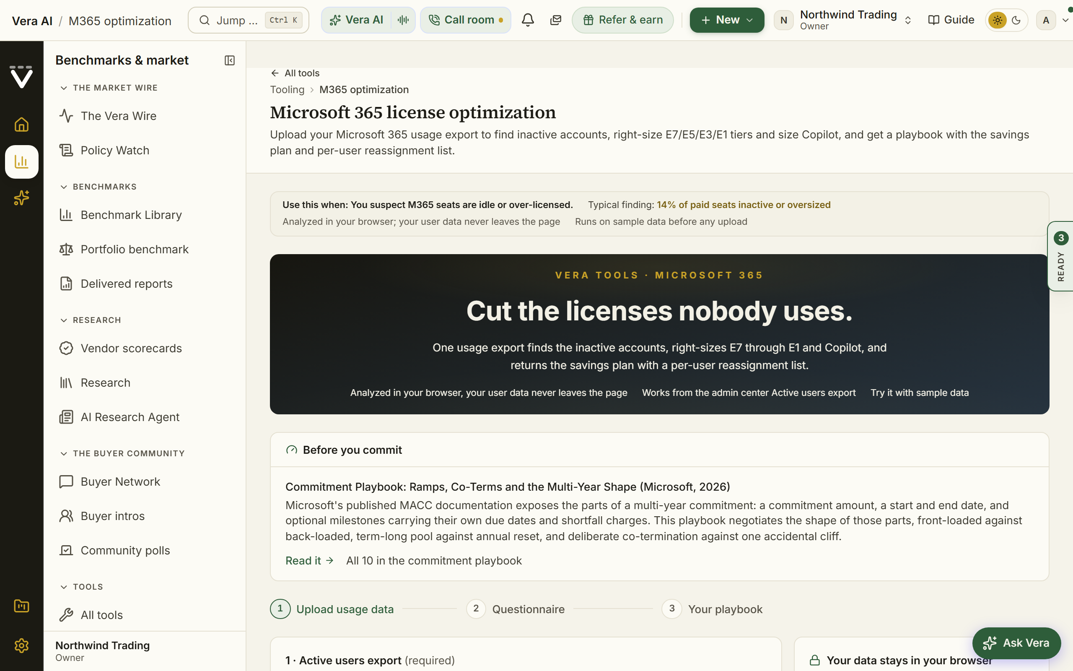Click the Vera logo in rail

[21, 77]
